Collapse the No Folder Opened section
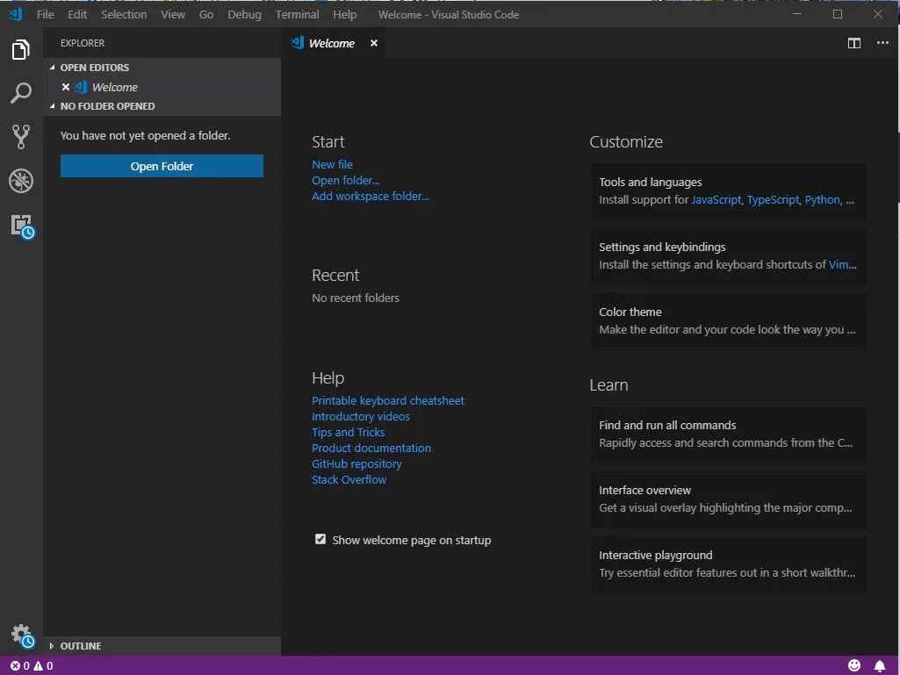This screenshot has height=675, width=900. click(x=52, y=106)
